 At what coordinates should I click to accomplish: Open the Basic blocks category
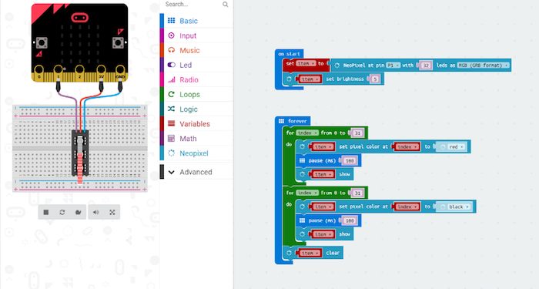196,21
